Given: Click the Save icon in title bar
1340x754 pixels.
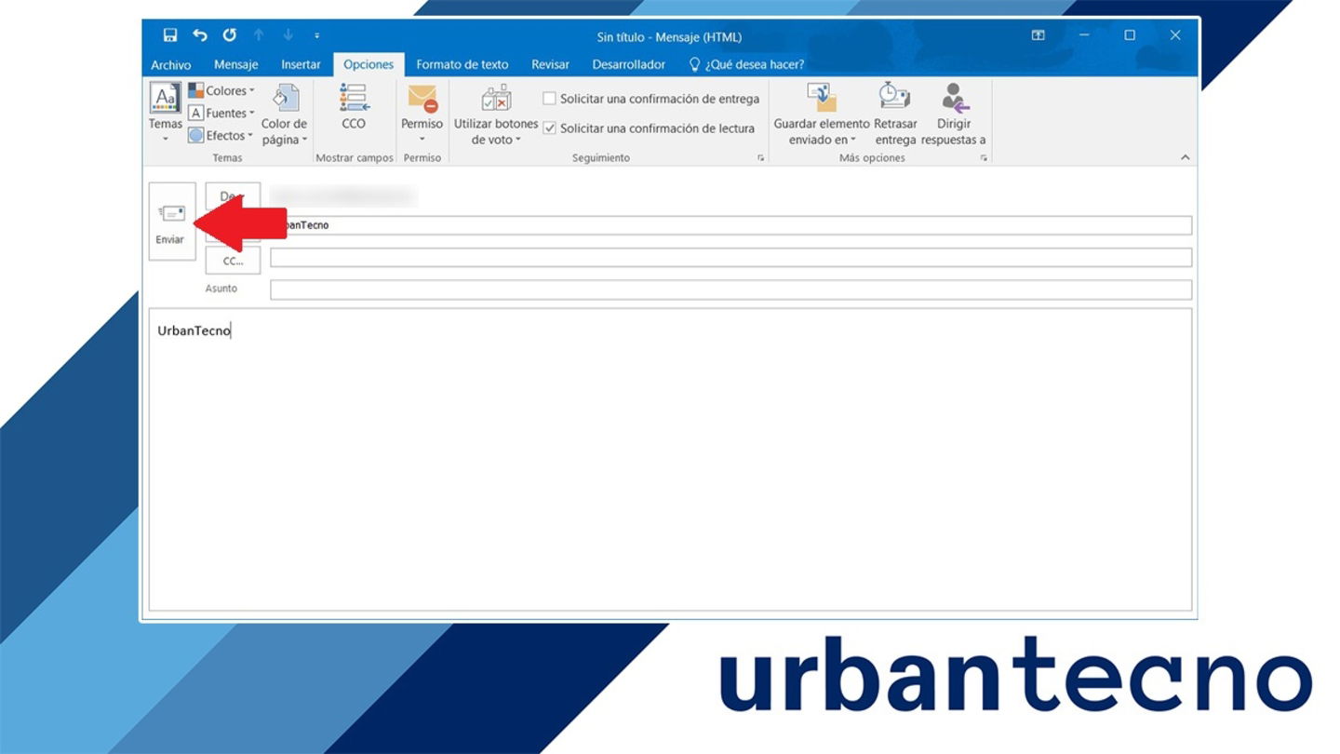Looking at the screenshot, I should pyautogui.click(x=169, y=35).
